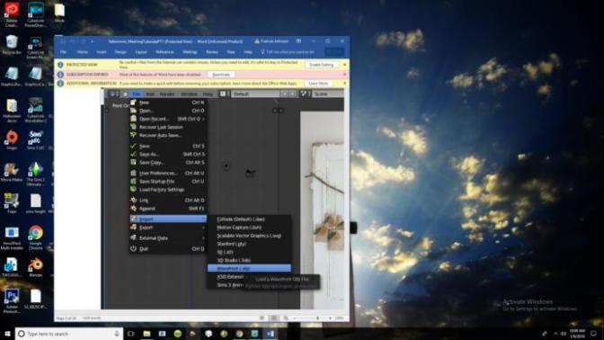
Task: Click the Chrome icon in the taskbar
Action: [x=239, y=334]
